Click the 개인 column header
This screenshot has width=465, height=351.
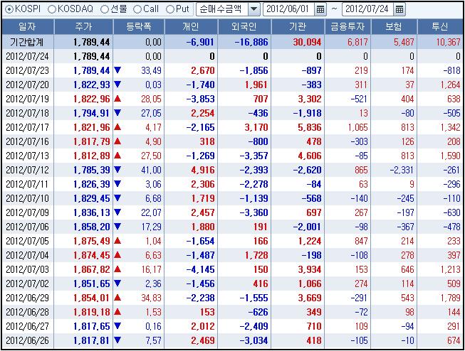point(191,27)
